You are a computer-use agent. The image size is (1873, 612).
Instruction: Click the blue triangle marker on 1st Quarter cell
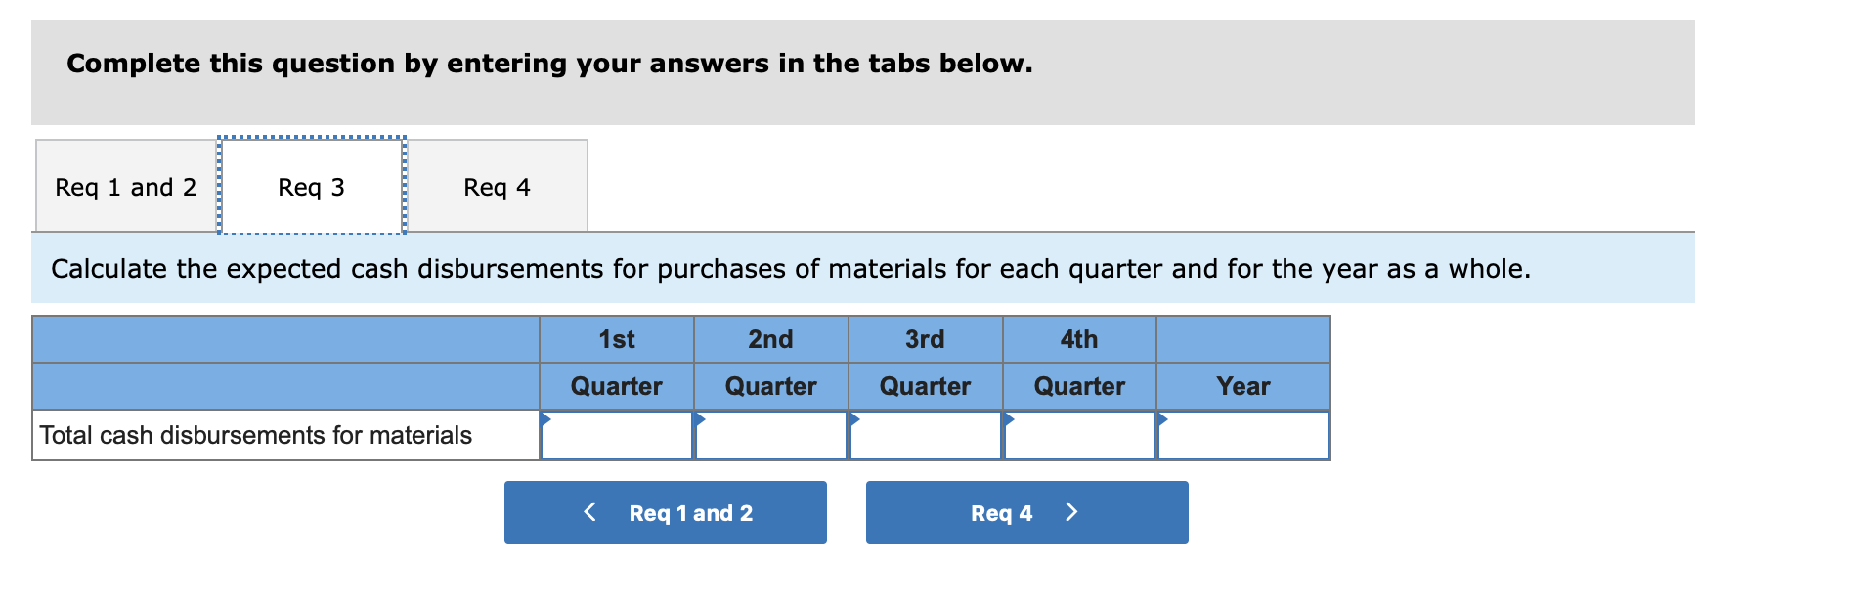pyautogui.click(x=547, y=418)
